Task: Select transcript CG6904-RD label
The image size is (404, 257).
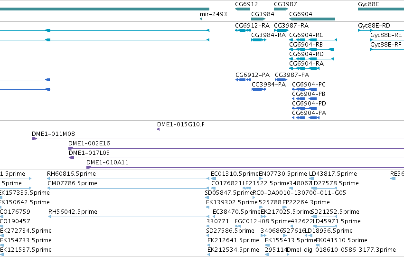Action: pyautogui.click(x=306, y=54)
